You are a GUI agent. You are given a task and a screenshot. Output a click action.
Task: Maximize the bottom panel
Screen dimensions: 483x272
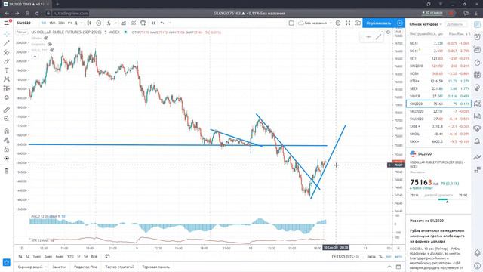tap(398, 267)
